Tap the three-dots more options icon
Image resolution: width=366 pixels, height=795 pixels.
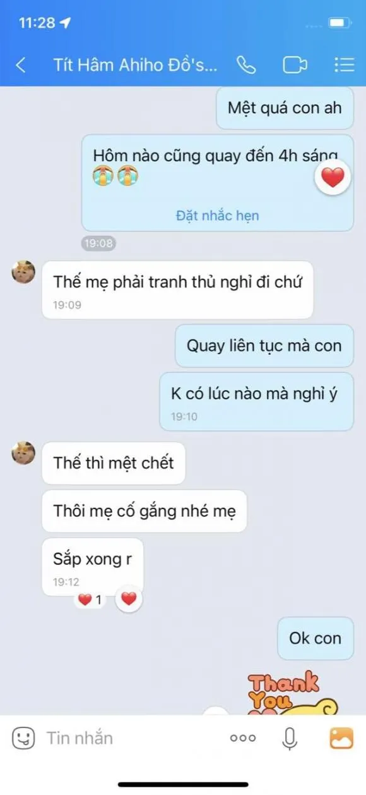(x=243, y=738)
